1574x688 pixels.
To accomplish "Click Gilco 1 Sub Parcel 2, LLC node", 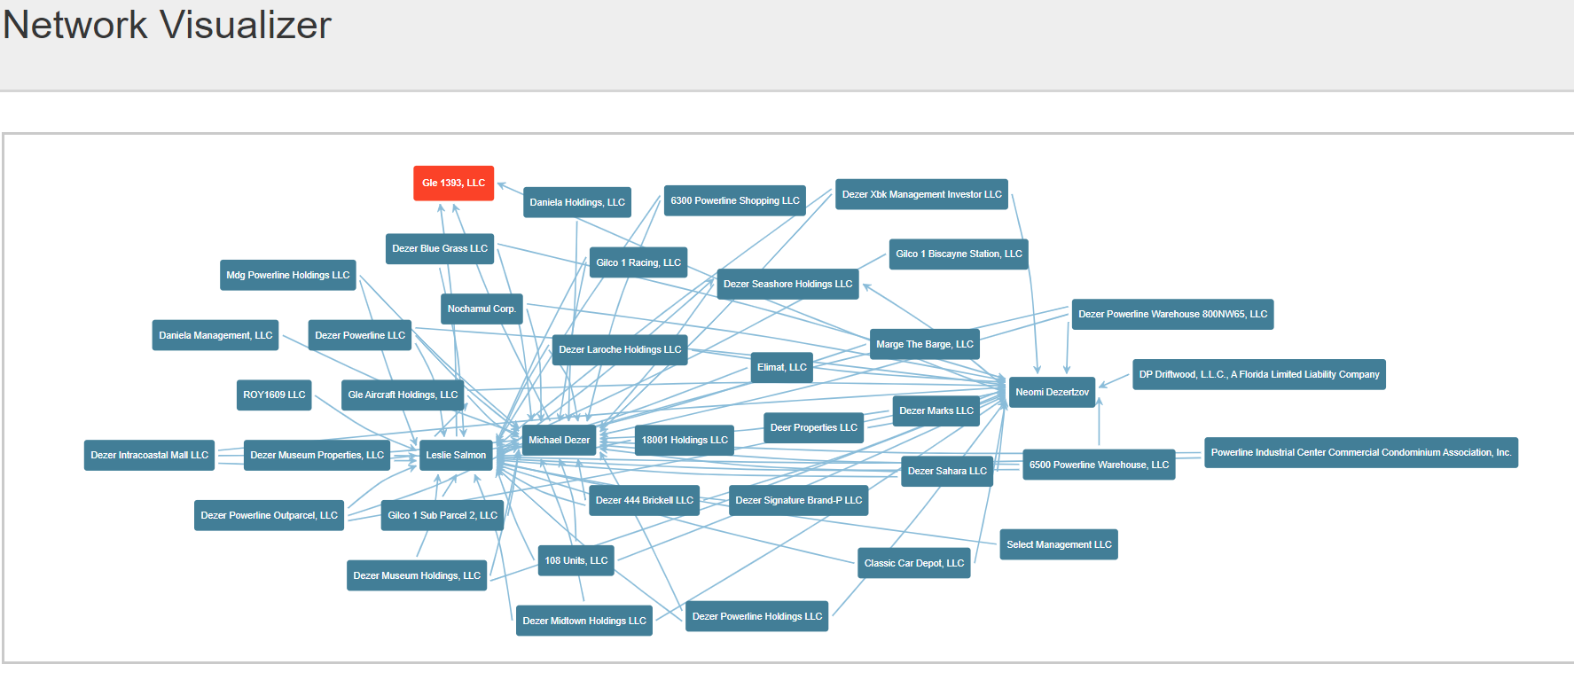I will pyautogui.click(x=442, y=515).
